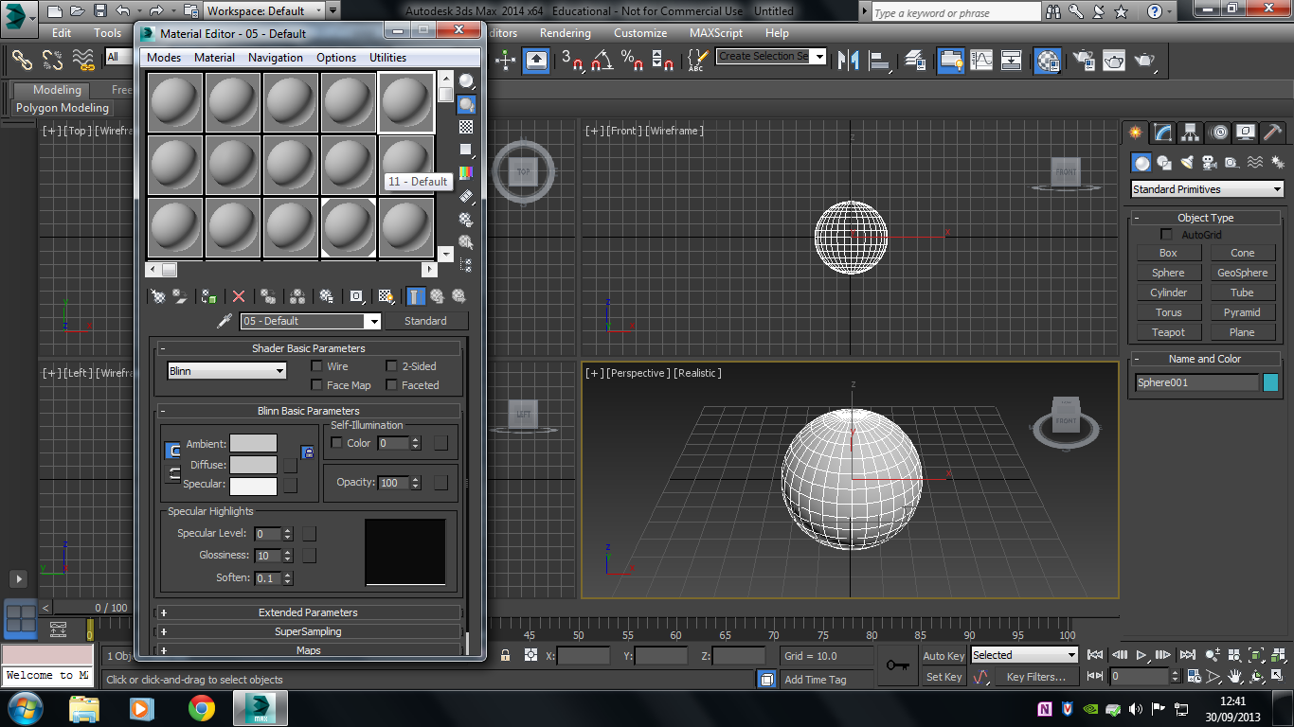
Task: Enable AutoGrid in the Object Type rollout
Action: click(x=1166, y=233)
